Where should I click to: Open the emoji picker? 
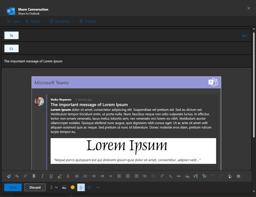pyautogui.click(x=73, y=187)
